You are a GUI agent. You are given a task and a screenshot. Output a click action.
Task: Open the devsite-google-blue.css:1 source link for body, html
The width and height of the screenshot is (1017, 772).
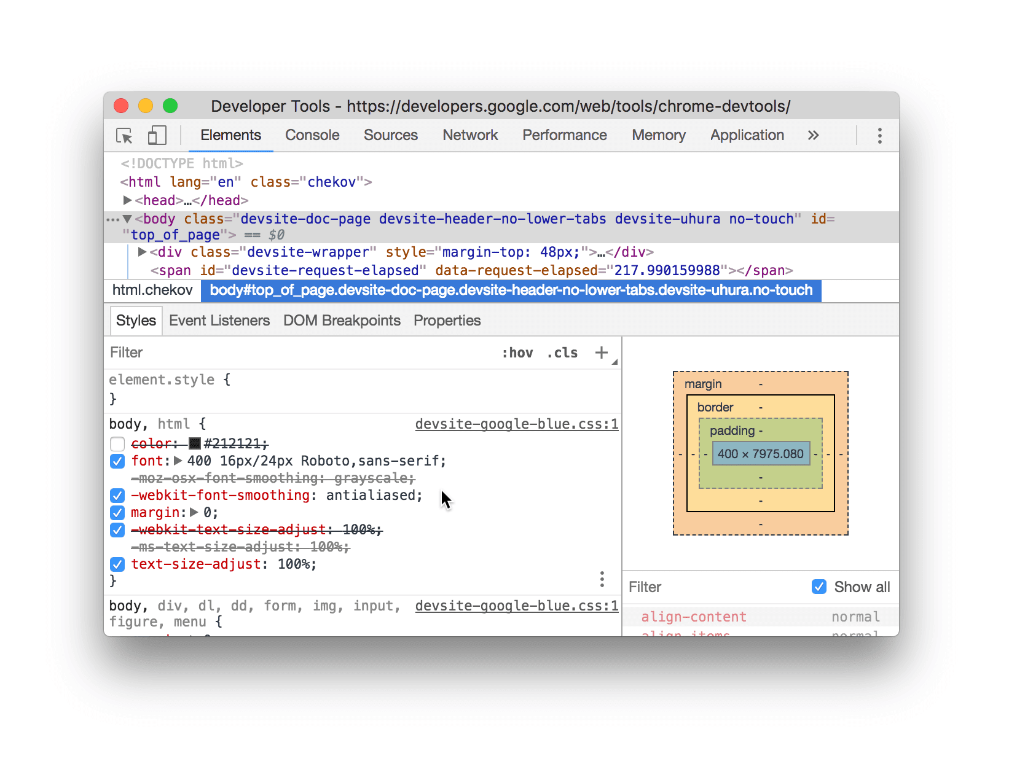[516, 424]
